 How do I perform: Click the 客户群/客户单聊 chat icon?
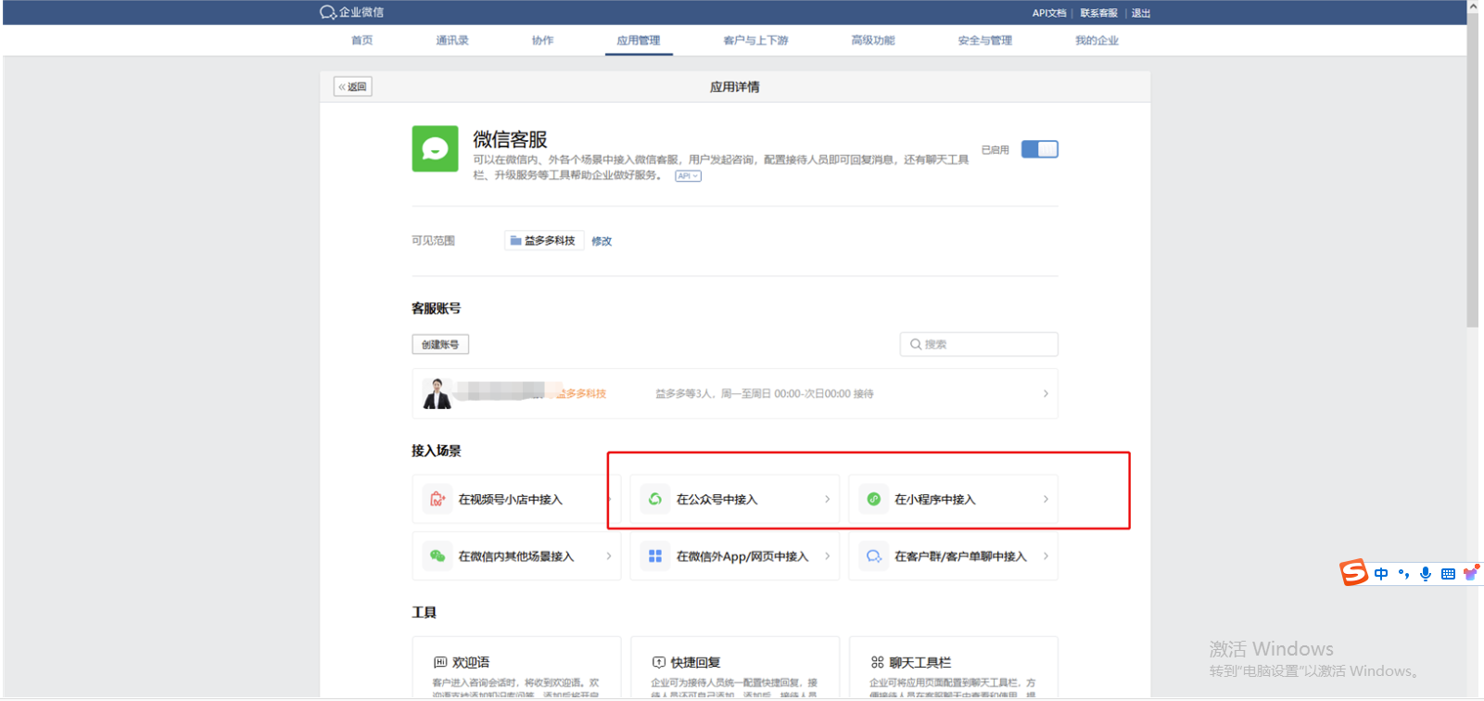[x=873, y=556]
